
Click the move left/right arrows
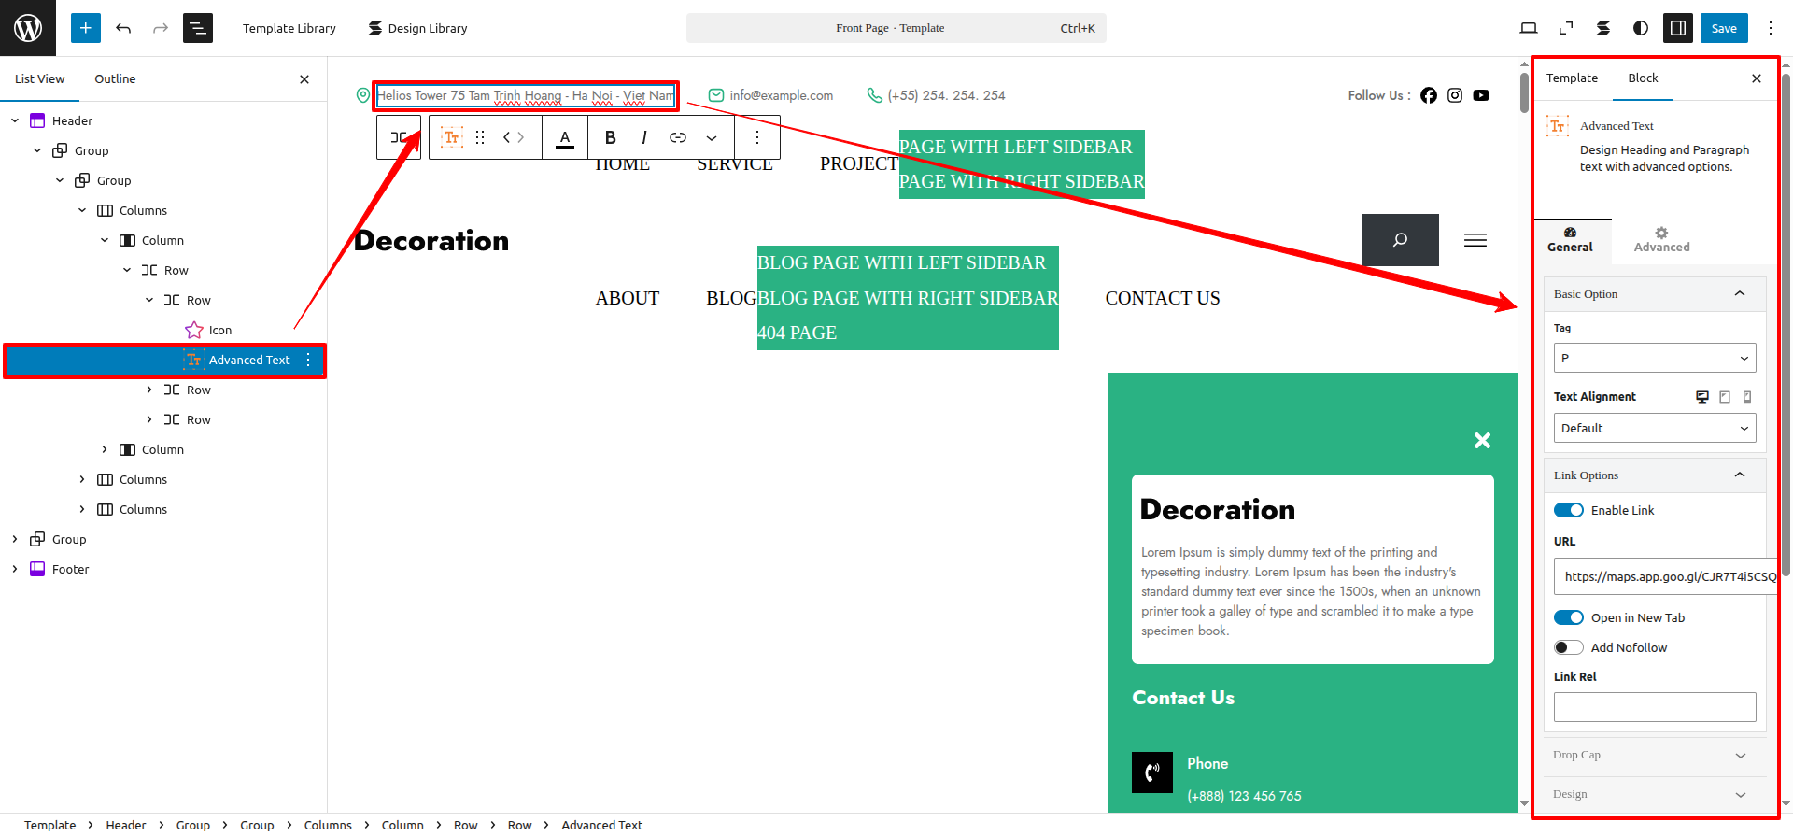[x=514, y=137]
